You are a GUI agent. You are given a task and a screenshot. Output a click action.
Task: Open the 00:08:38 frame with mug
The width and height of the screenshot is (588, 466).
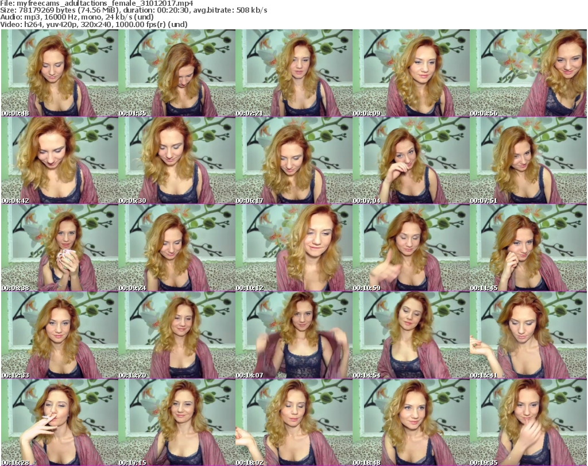point(60,248)
